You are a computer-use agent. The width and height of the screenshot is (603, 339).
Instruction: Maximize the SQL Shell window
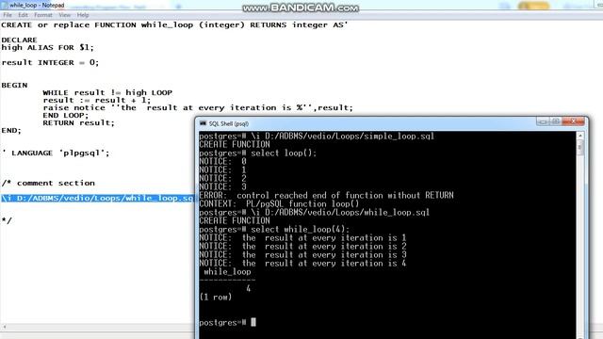pyautogui.click(x=556, y=121)
